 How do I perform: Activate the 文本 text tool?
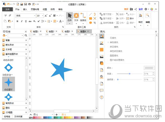click(76, 18)
